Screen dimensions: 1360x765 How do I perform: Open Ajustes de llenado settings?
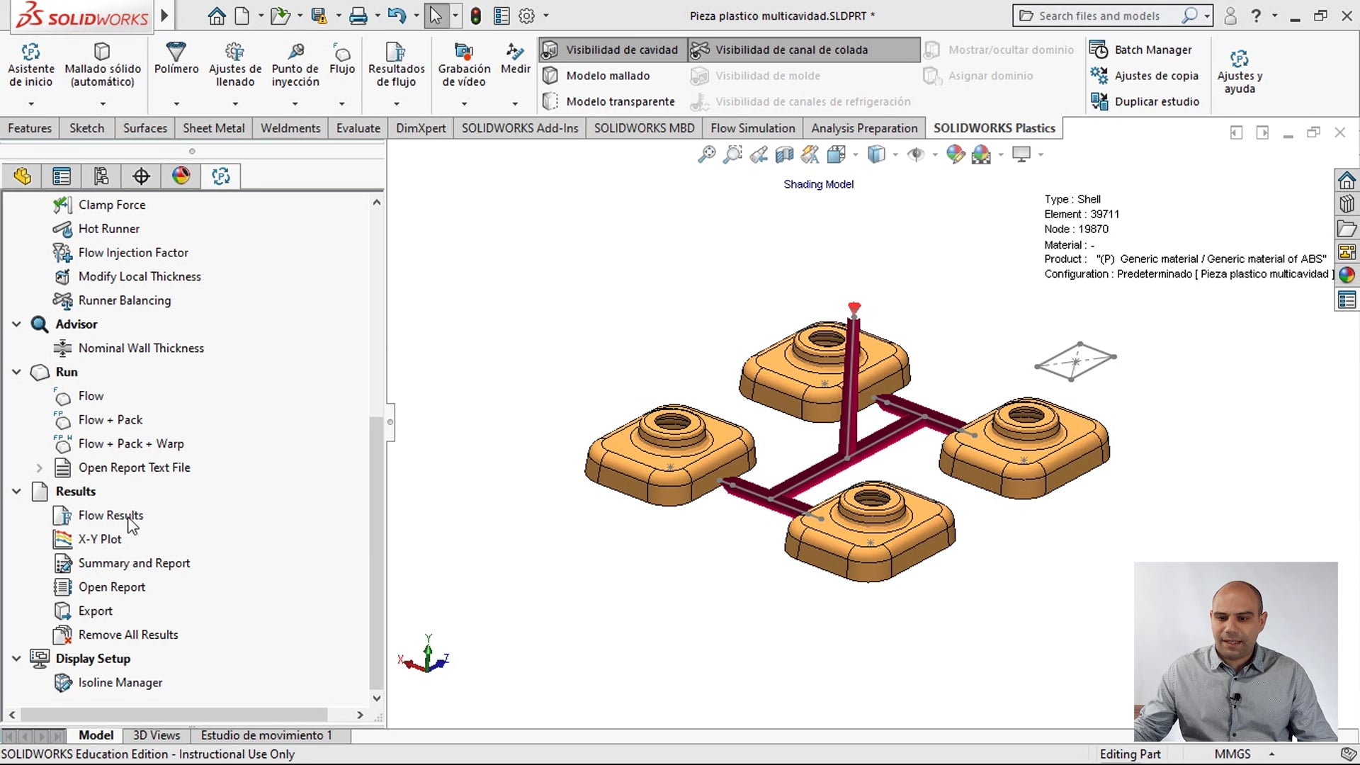click(x=234, y=65)
